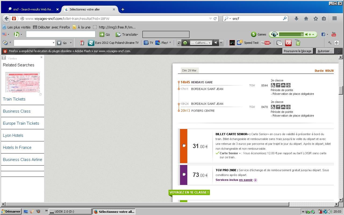
Task: Select the Sélectionnez votre aller tab
Action: (90, 9)
